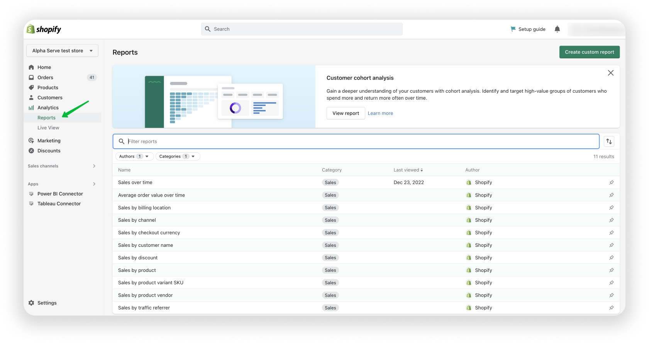Viewport: 649px width, 343px height.
Task: Open the Power BI Connector app
Action: tap(60, 194)
